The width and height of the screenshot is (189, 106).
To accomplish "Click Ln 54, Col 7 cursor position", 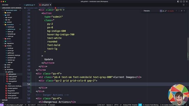I will click(101, 105).
